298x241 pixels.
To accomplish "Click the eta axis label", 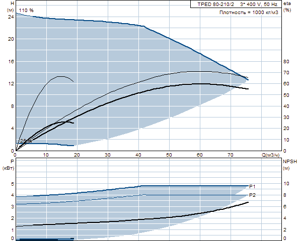I will click(x=287, y=4).
